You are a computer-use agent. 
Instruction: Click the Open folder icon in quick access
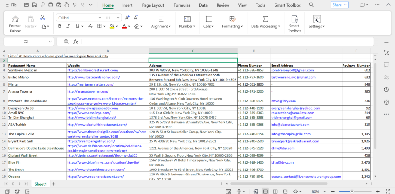tap(27, 5)
